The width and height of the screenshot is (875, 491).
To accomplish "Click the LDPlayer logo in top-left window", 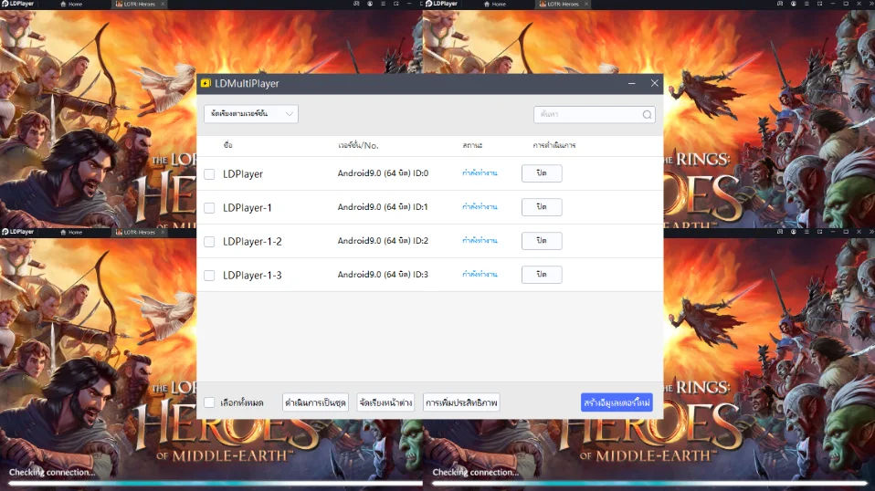I will [18, 4].
